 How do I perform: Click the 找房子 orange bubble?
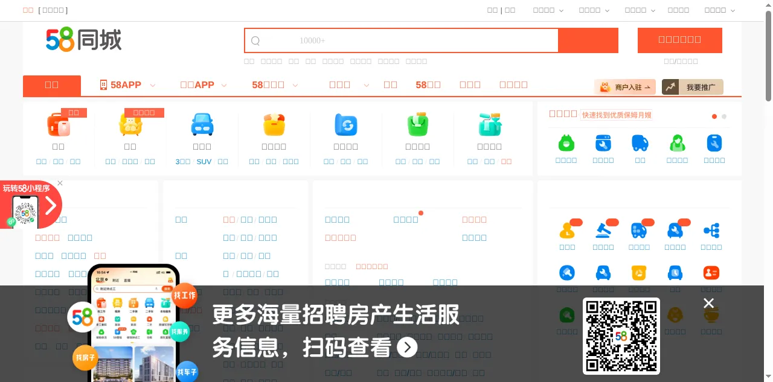point(85,358)
